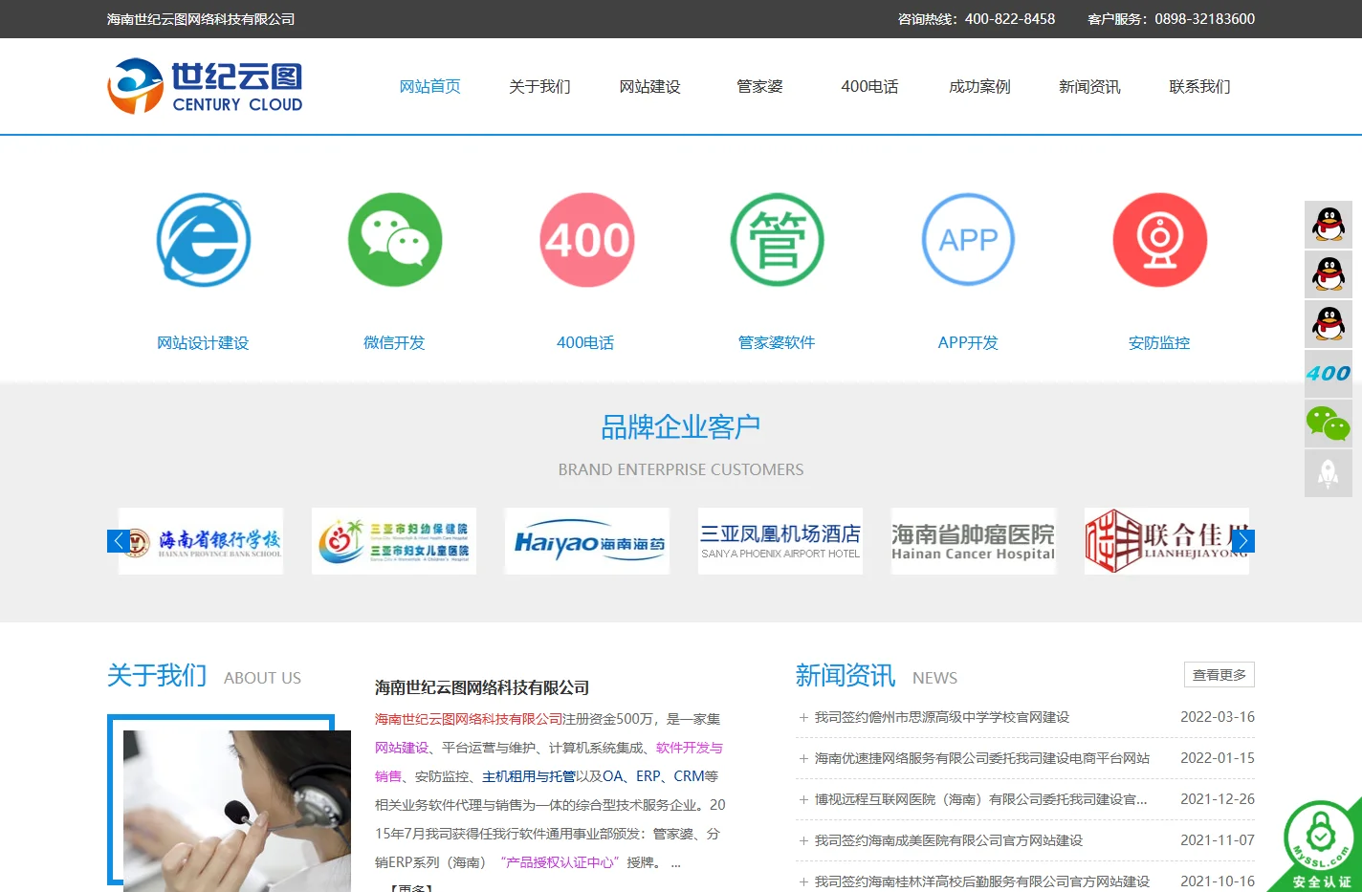Open the 网站设计建设 Internet Explorer icon
This screenshot has height=892, width=1362.
(x=203, y=240)
